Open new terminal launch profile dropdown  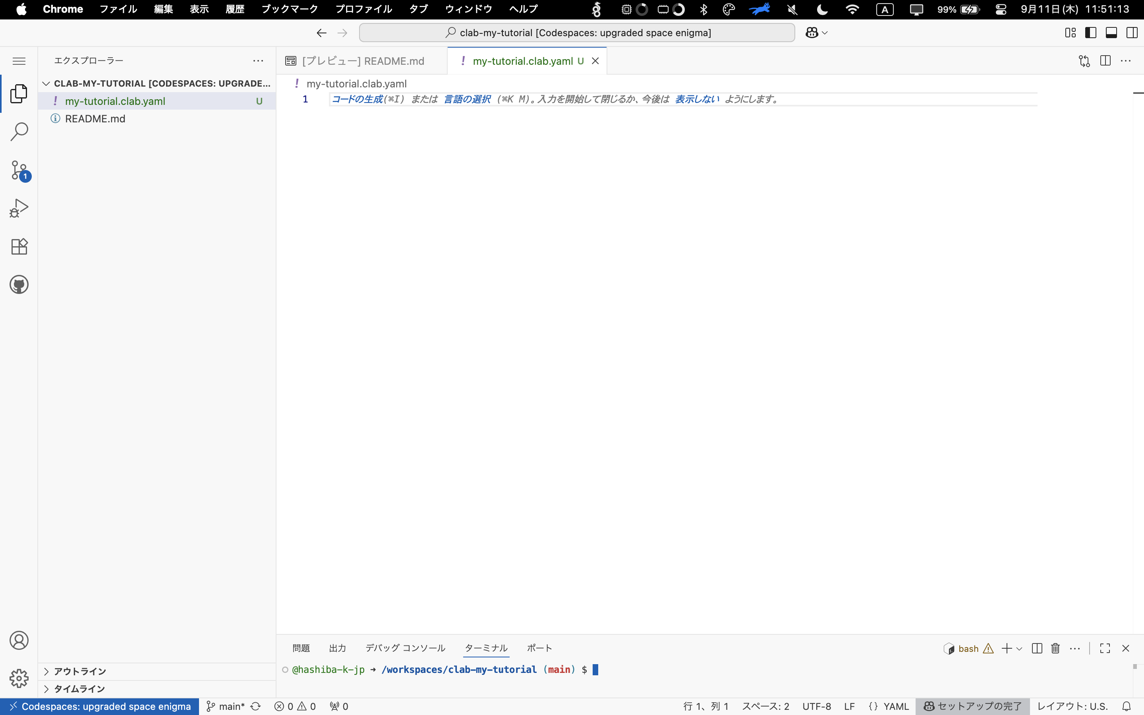(1019, 649)
